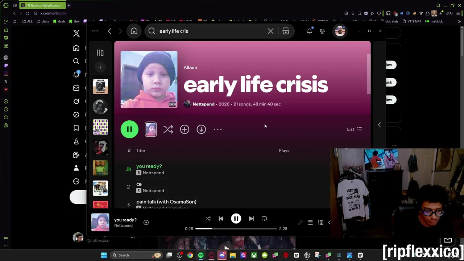The height and width of the screenshot is (261, 464).
Task: Click the X logo in the browser page
Action: (x=76, y=33)
